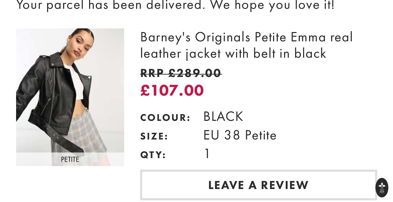This screenshot has height=202, width=393.
Task: Select the EU 38 Petite size text
Action: click(240, 135)
